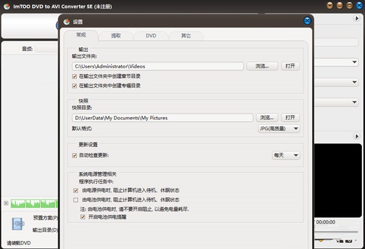This screenshot has width=365, height=249.
Task: Click the output folder path field
Action: tap(158, 66)
